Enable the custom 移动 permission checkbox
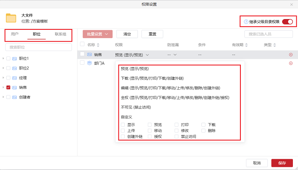298x170 pixels. (150, 131)
